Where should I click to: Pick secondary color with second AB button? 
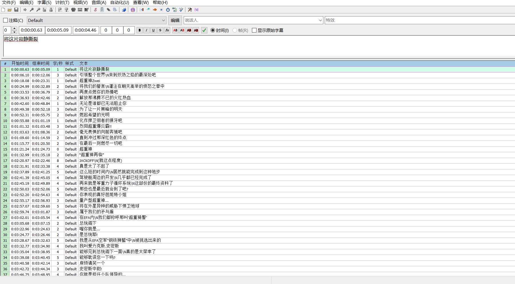pos(182,30)
